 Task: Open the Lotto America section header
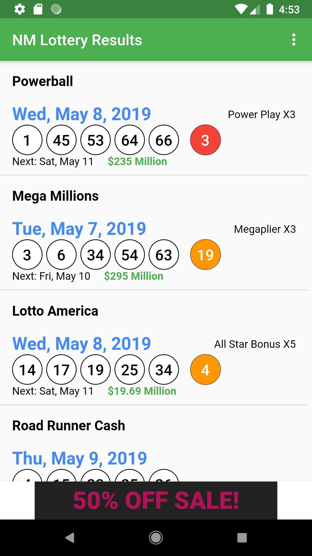(55, 311)
